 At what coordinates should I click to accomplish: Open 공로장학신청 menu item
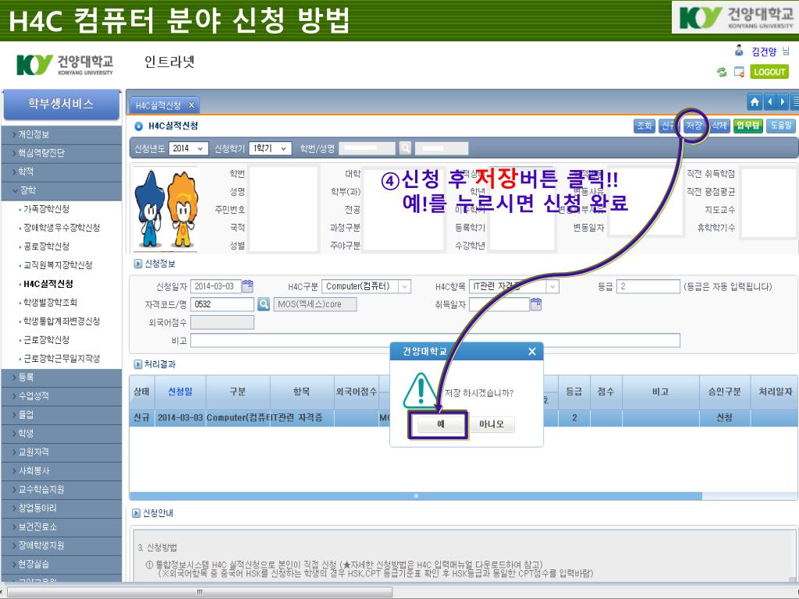point(46,246)
